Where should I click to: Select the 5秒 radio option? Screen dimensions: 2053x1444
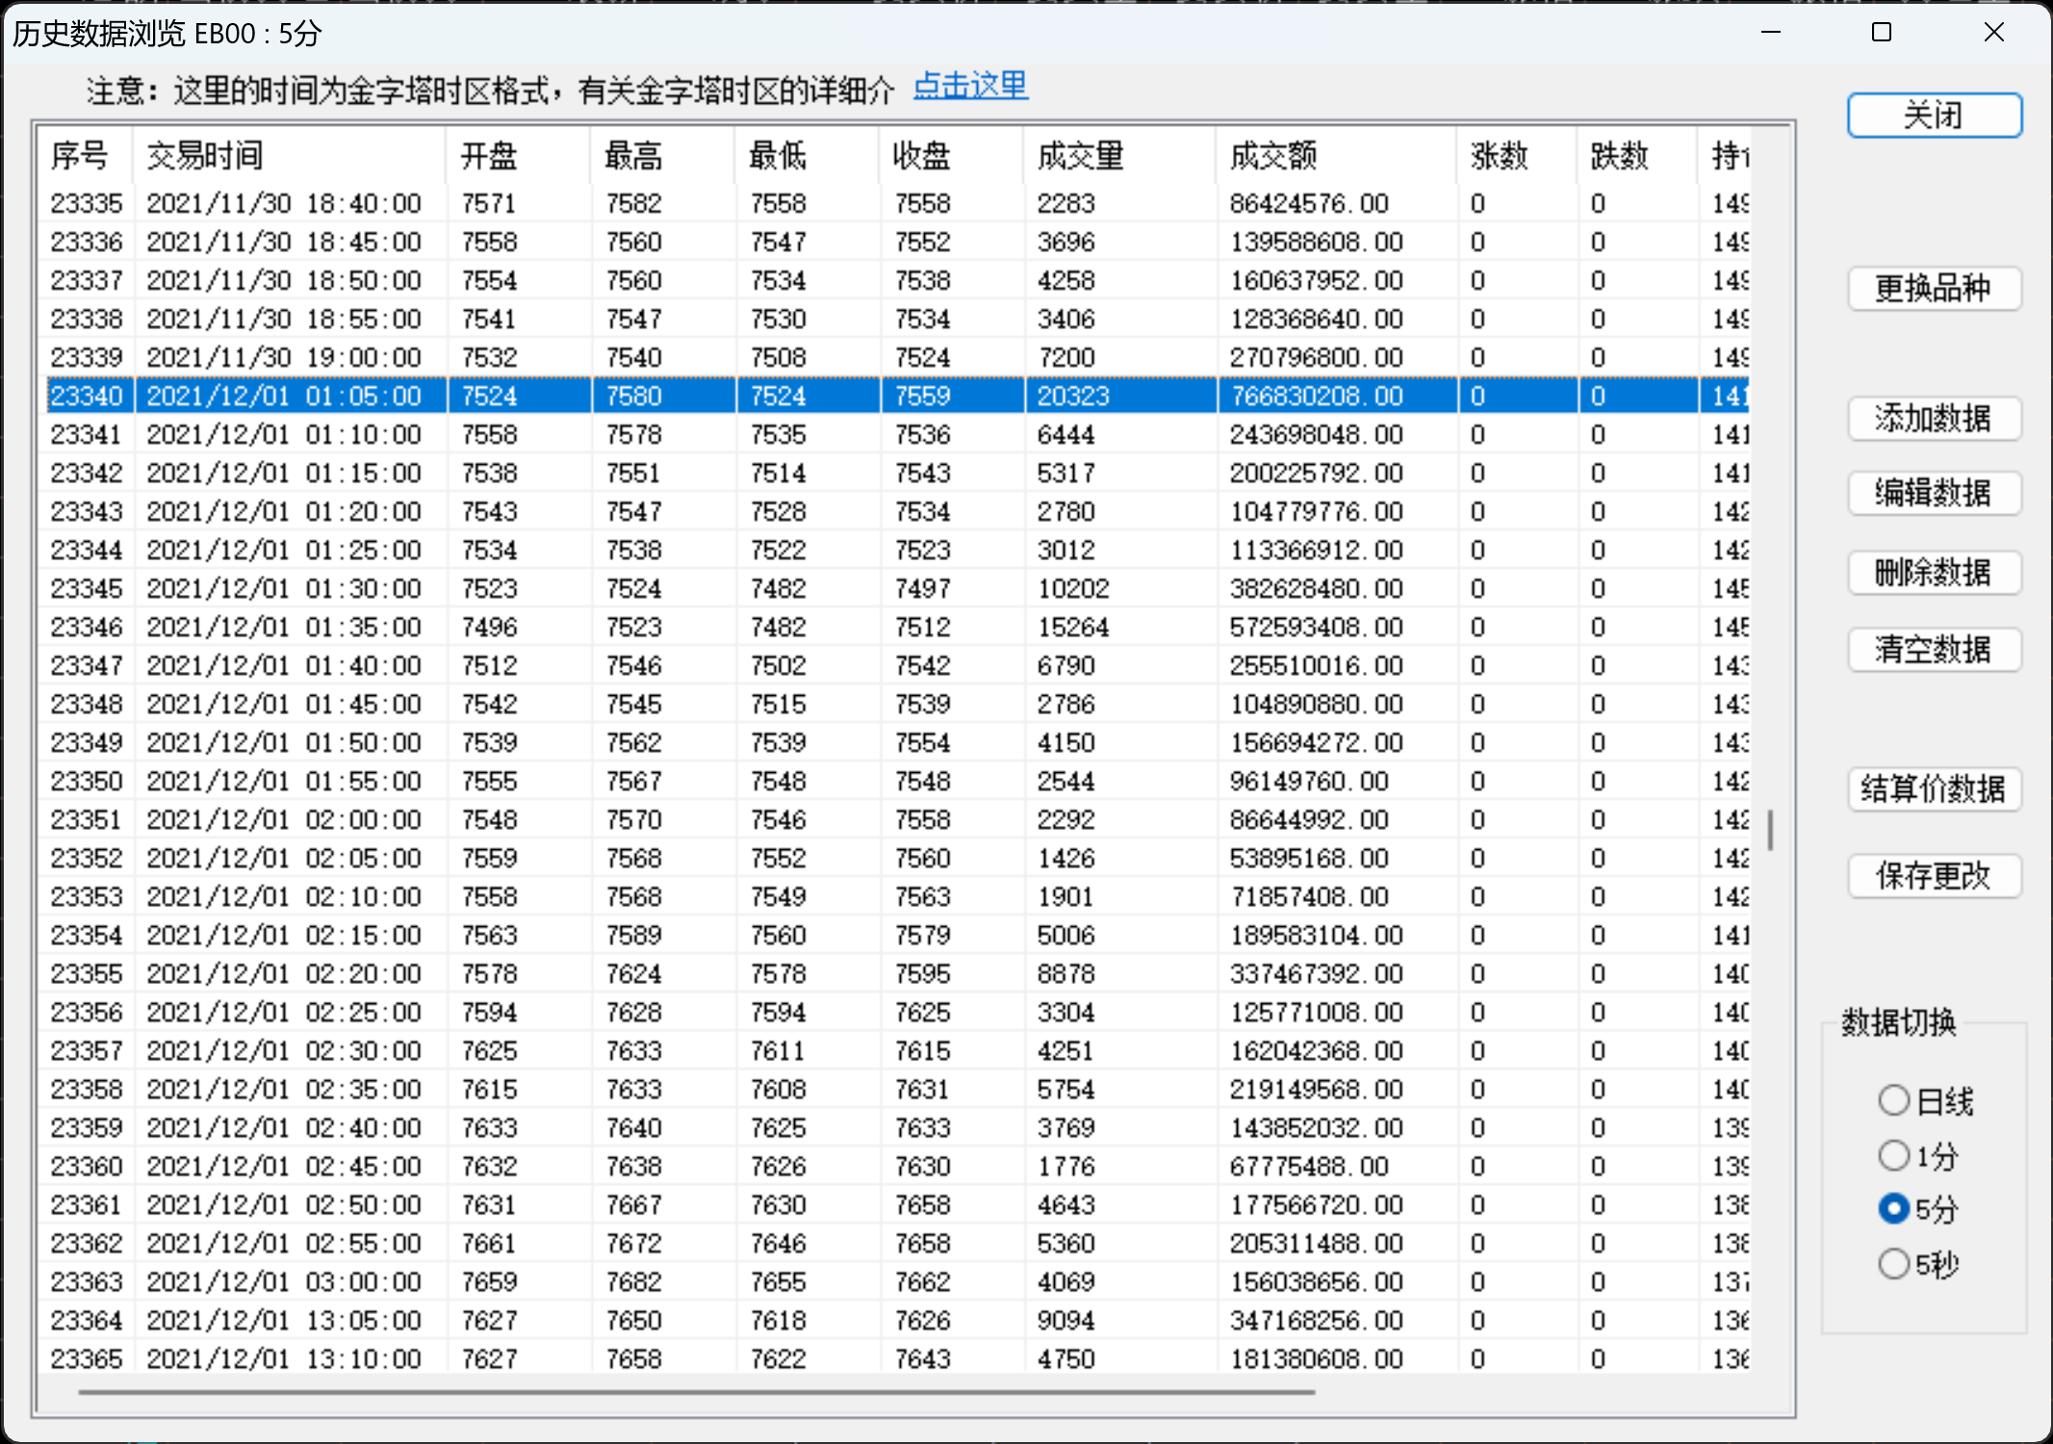(1893, 1263)
